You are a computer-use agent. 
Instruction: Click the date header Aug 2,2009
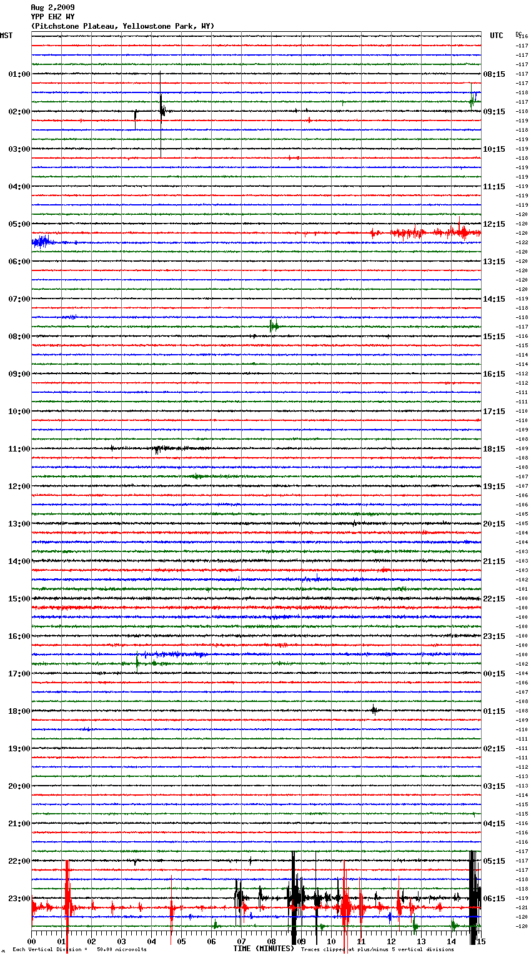[x=52, y=7]
